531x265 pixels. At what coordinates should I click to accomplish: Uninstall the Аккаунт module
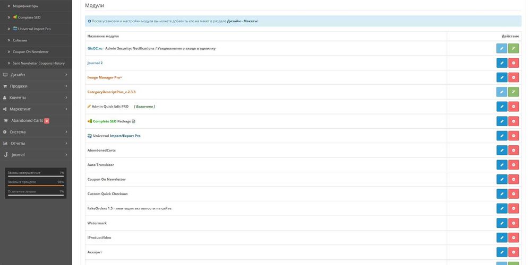click(513, 252)
